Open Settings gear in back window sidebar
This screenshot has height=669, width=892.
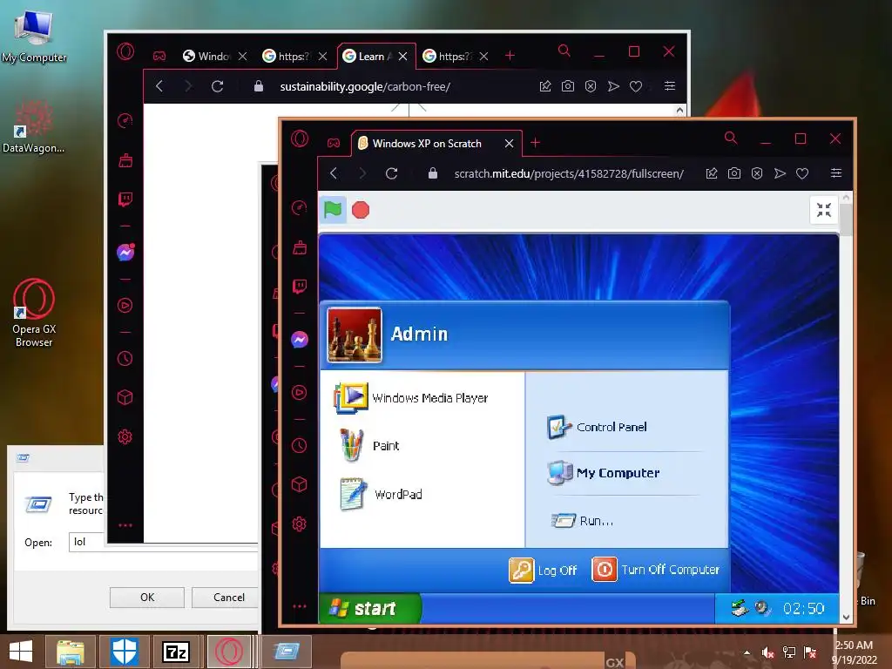point(125,436)
